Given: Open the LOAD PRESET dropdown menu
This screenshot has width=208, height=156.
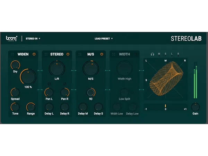Looking at the screenshot, I should coord(104,38).
